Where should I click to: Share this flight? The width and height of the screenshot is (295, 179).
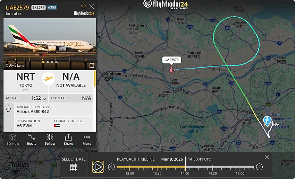[x=68, y=140]
